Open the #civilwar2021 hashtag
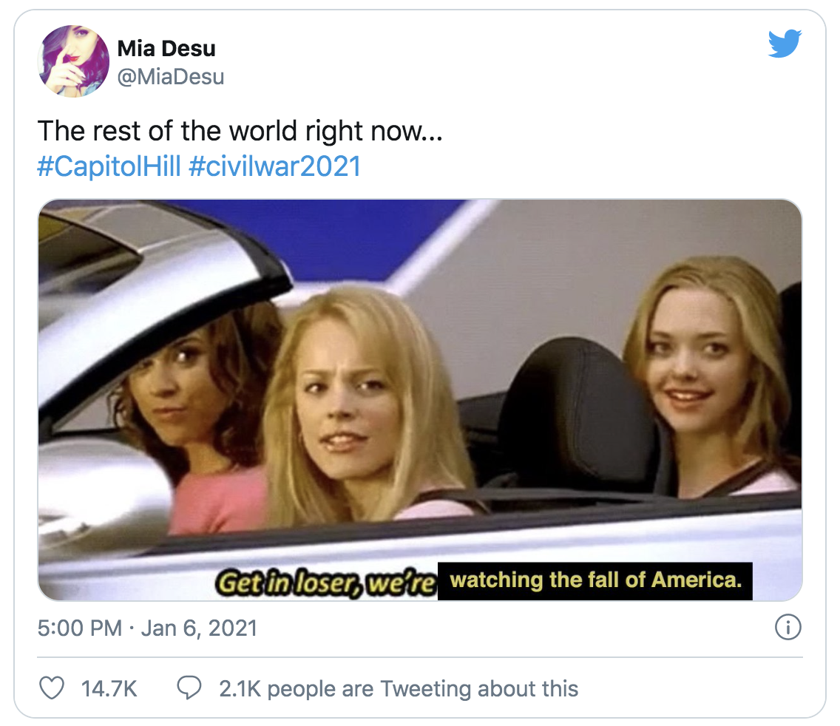 click(275, 166)
